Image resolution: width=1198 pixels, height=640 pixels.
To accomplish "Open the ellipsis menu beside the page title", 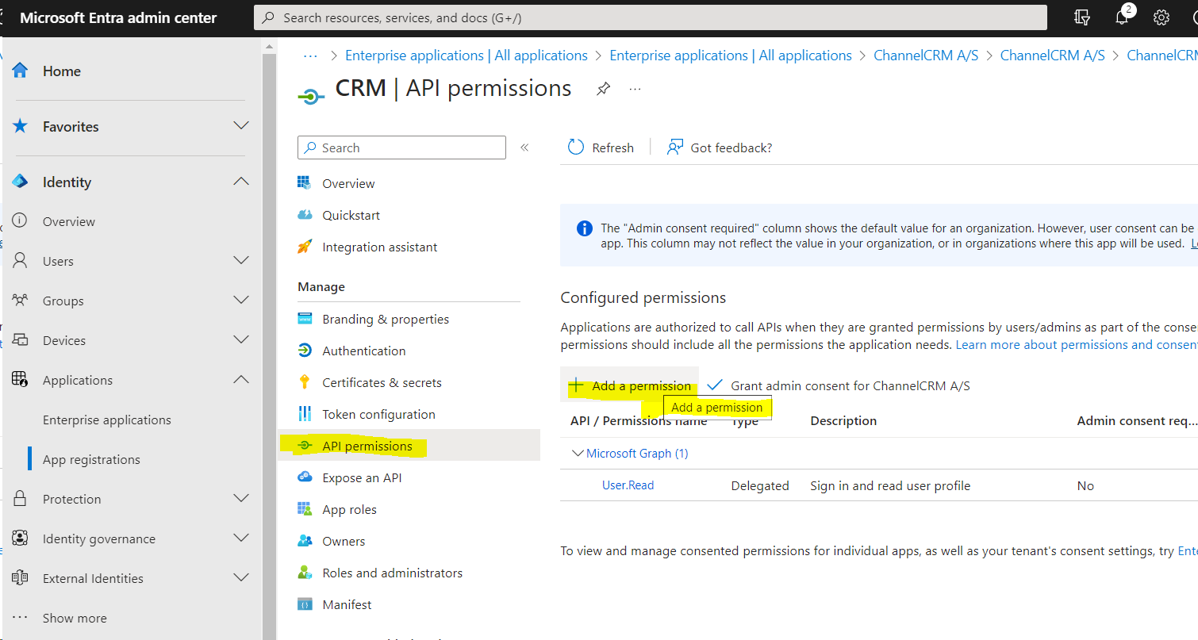I will point(635,89).
